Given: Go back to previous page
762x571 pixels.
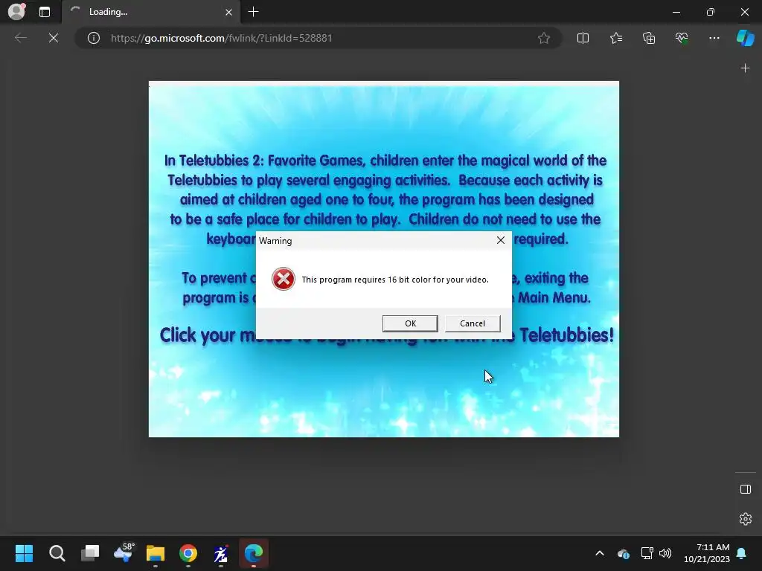Looking at the screenshot, I should pos(20,38).
